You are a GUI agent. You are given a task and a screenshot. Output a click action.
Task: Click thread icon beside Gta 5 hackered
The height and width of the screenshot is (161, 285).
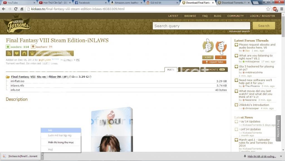tap(236, 67)
